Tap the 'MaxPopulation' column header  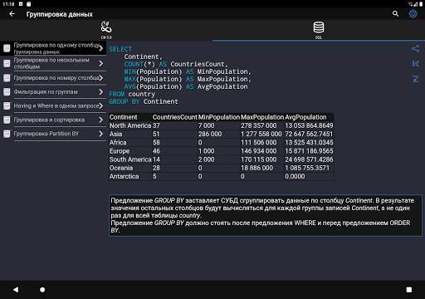(x=262, y=117)
